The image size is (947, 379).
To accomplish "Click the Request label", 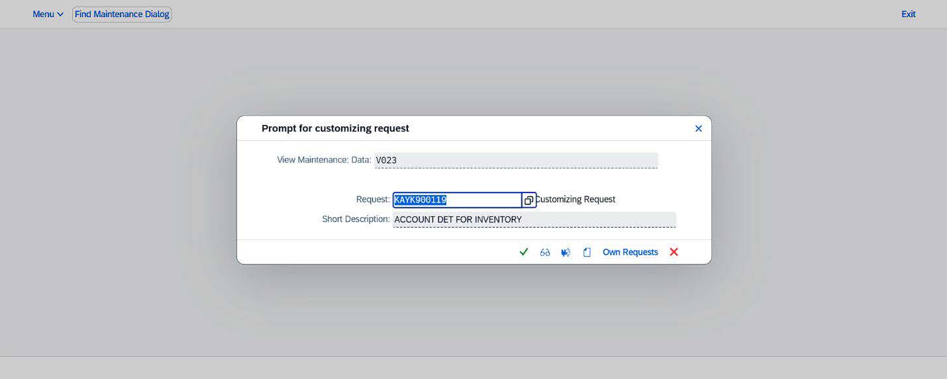I will point(373,199).
